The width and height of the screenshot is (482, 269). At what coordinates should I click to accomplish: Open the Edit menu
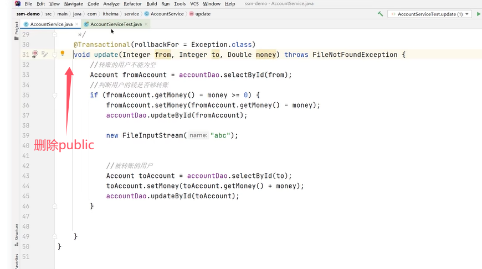pyautogui.click(x=40, y=4)
